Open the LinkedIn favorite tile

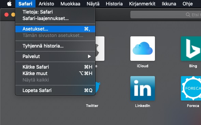tap(143, 88)
